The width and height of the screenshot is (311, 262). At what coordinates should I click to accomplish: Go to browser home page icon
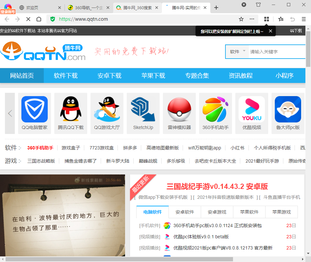pyautogui.click(x=39, y=19)
